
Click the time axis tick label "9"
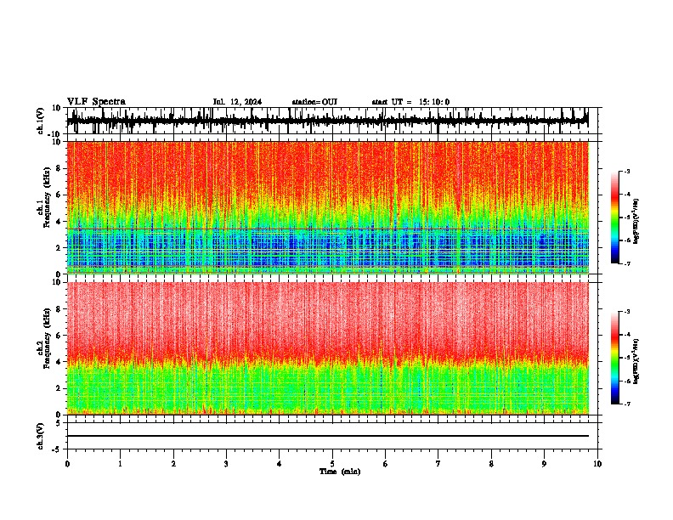(x=544, y=464)
